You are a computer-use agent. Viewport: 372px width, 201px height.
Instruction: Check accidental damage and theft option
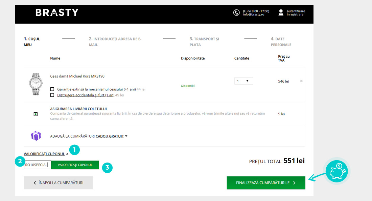pyautogui.click(x=52, y=95)
